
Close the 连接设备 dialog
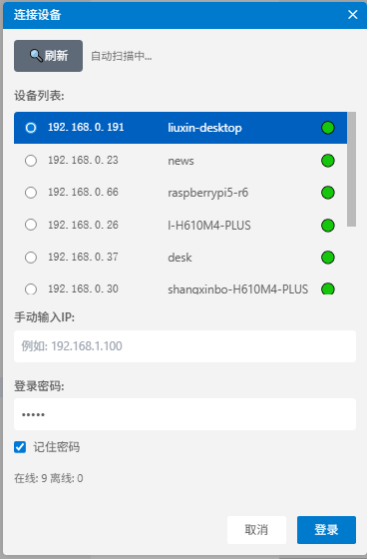(352, 14)
